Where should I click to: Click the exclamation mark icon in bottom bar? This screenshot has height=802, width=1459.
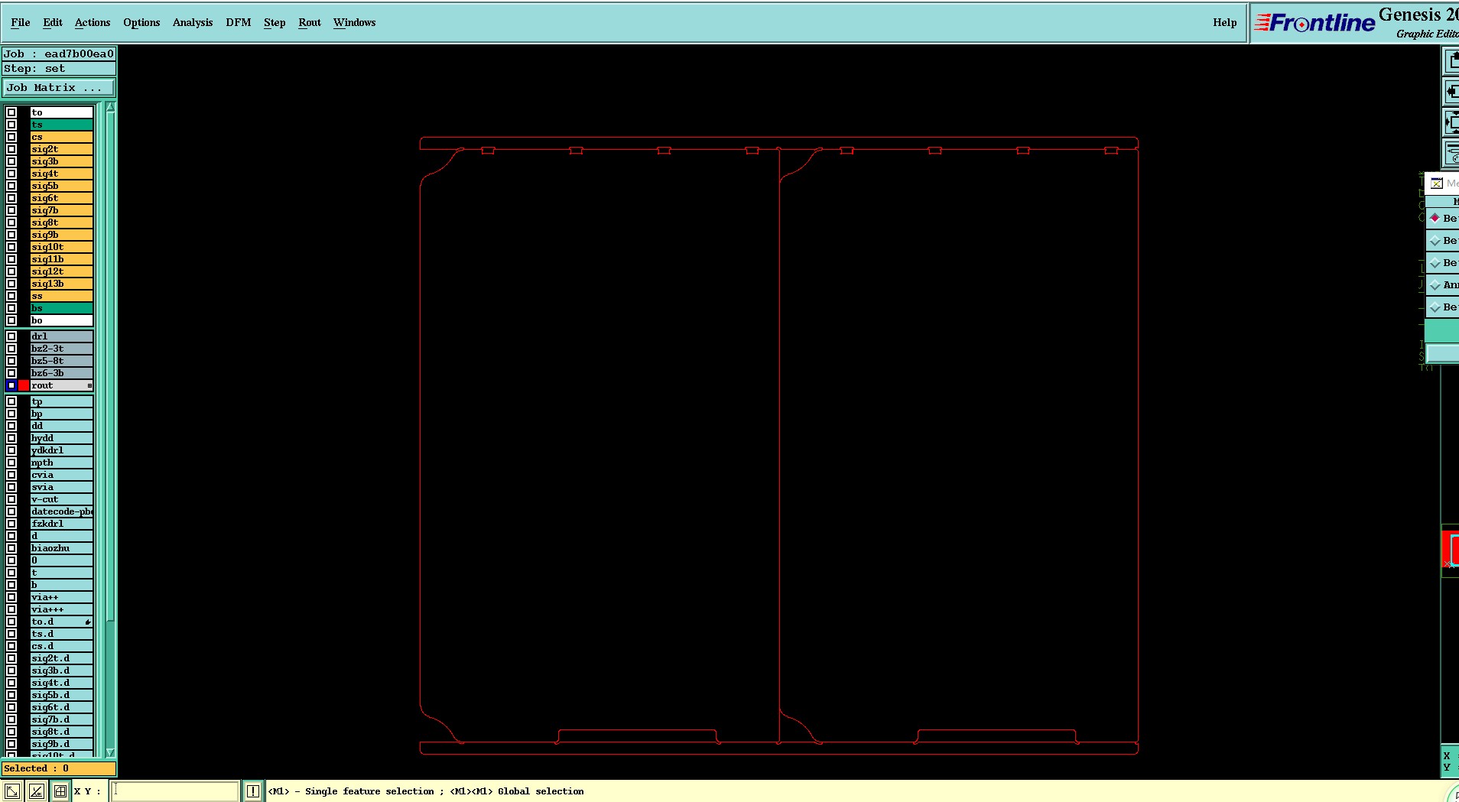[253, 791]
